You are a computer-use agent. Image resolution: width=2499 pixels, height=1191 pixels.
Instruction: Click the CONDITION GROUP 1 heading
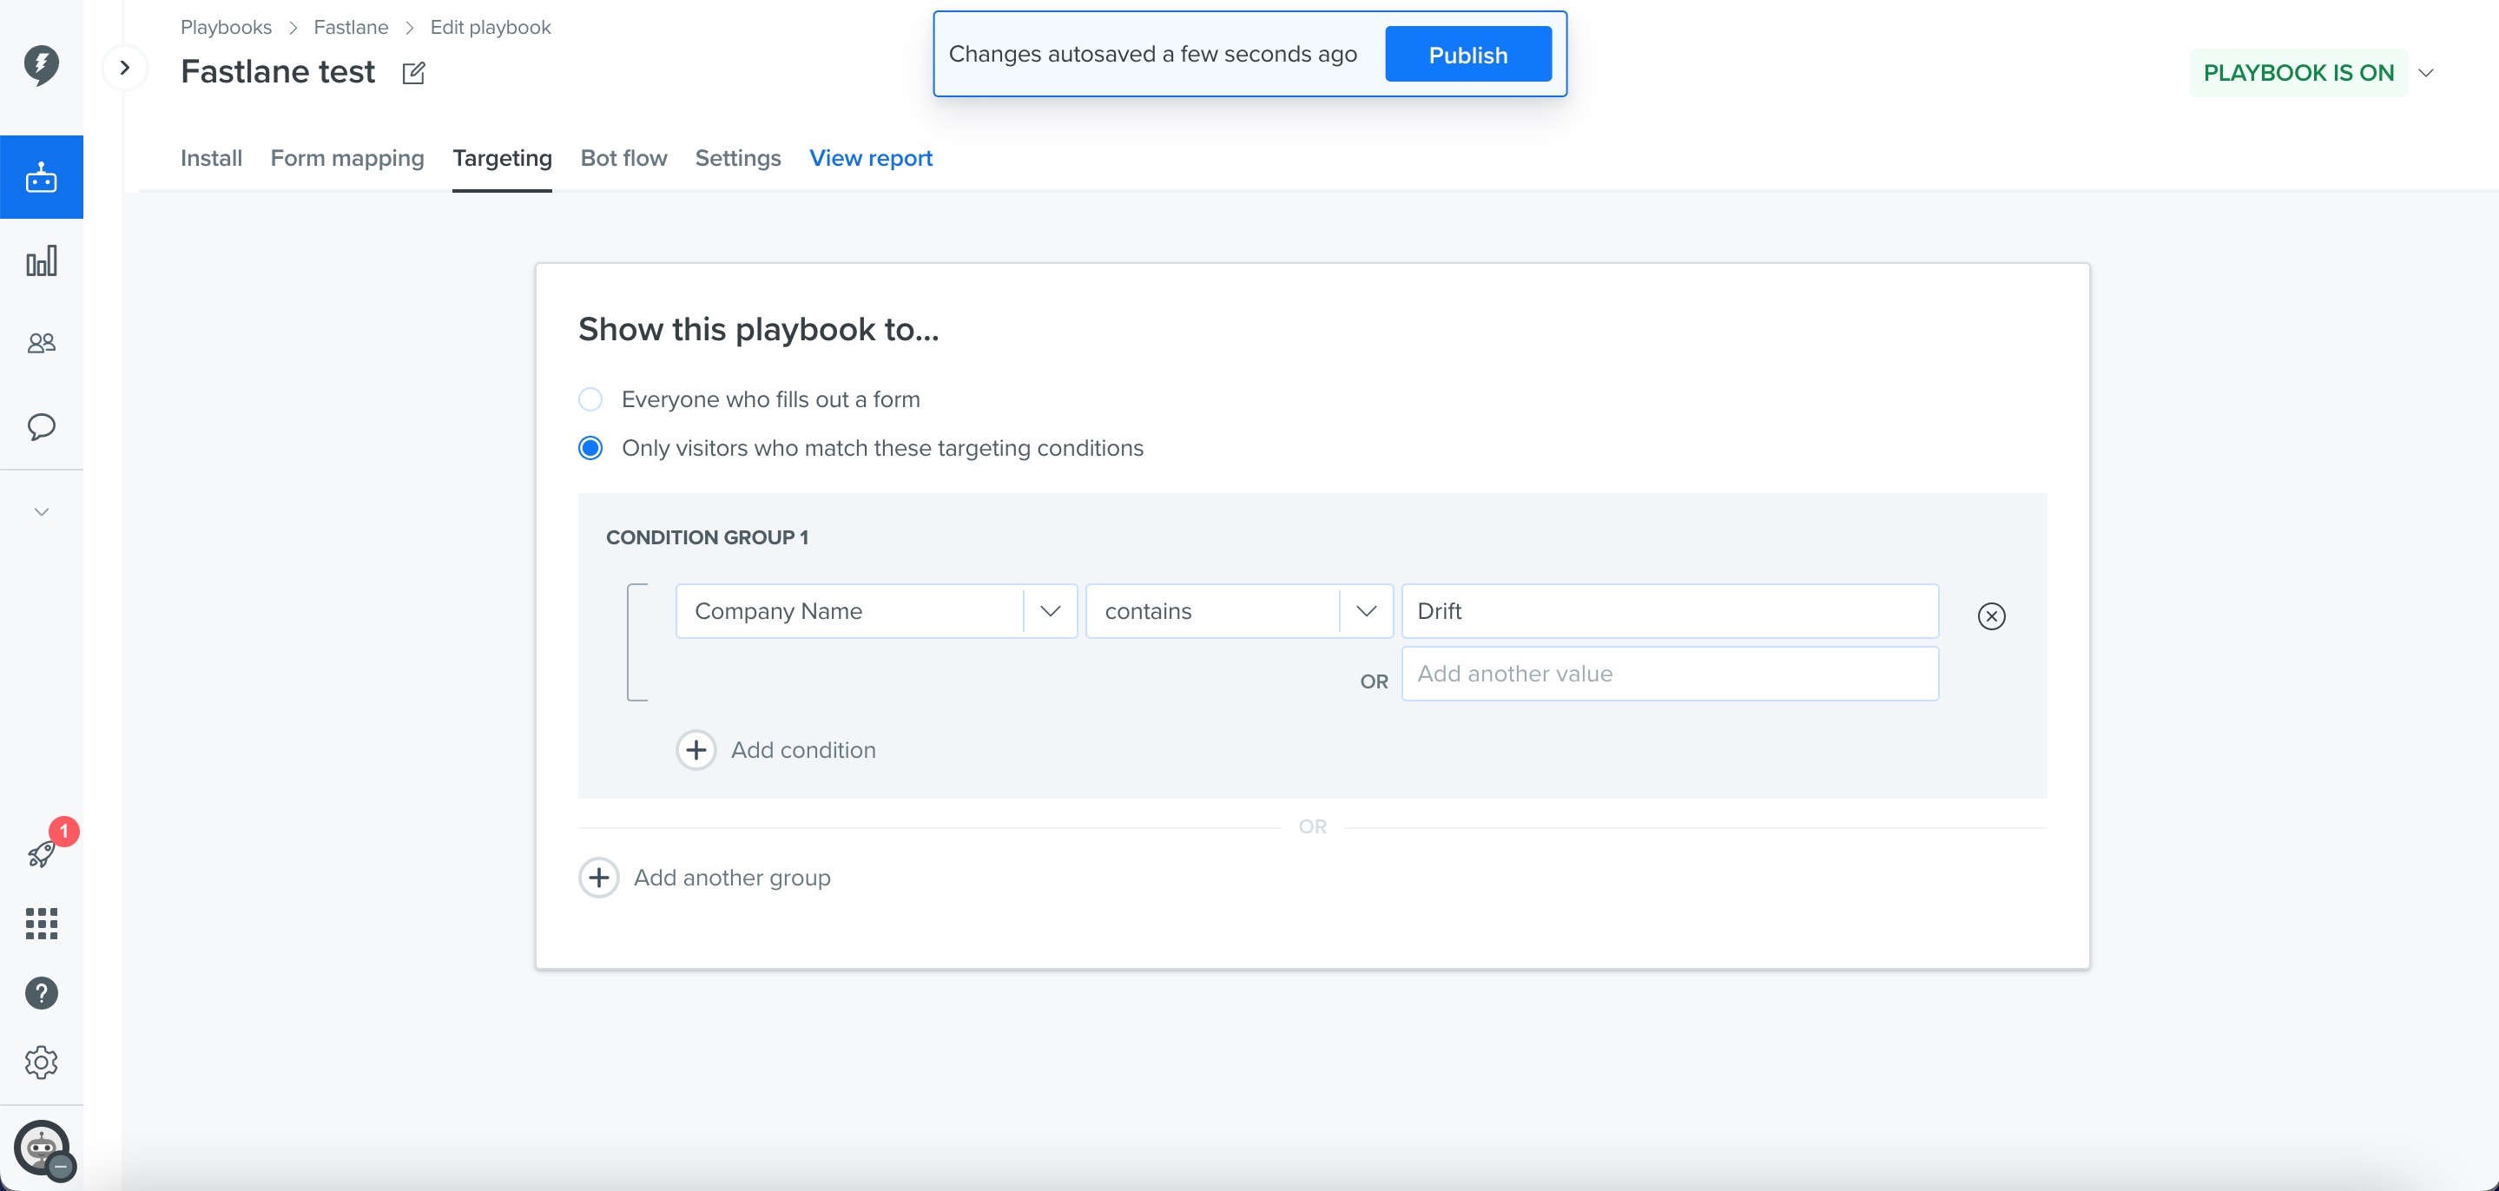pos(707,537)
